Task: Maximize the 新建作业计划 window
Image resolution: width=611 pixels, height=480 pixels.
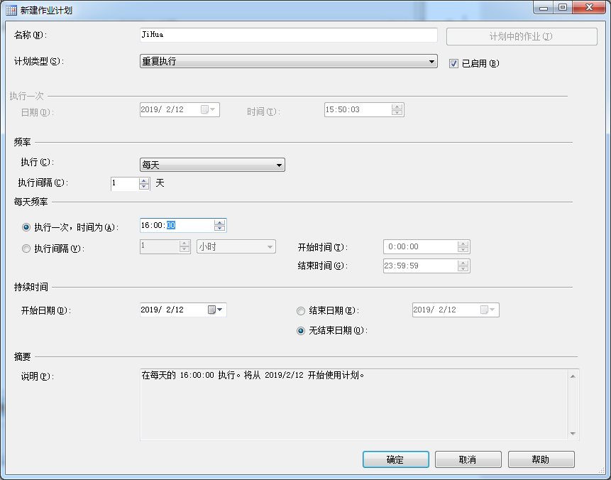Action: (x=563, y=7)
